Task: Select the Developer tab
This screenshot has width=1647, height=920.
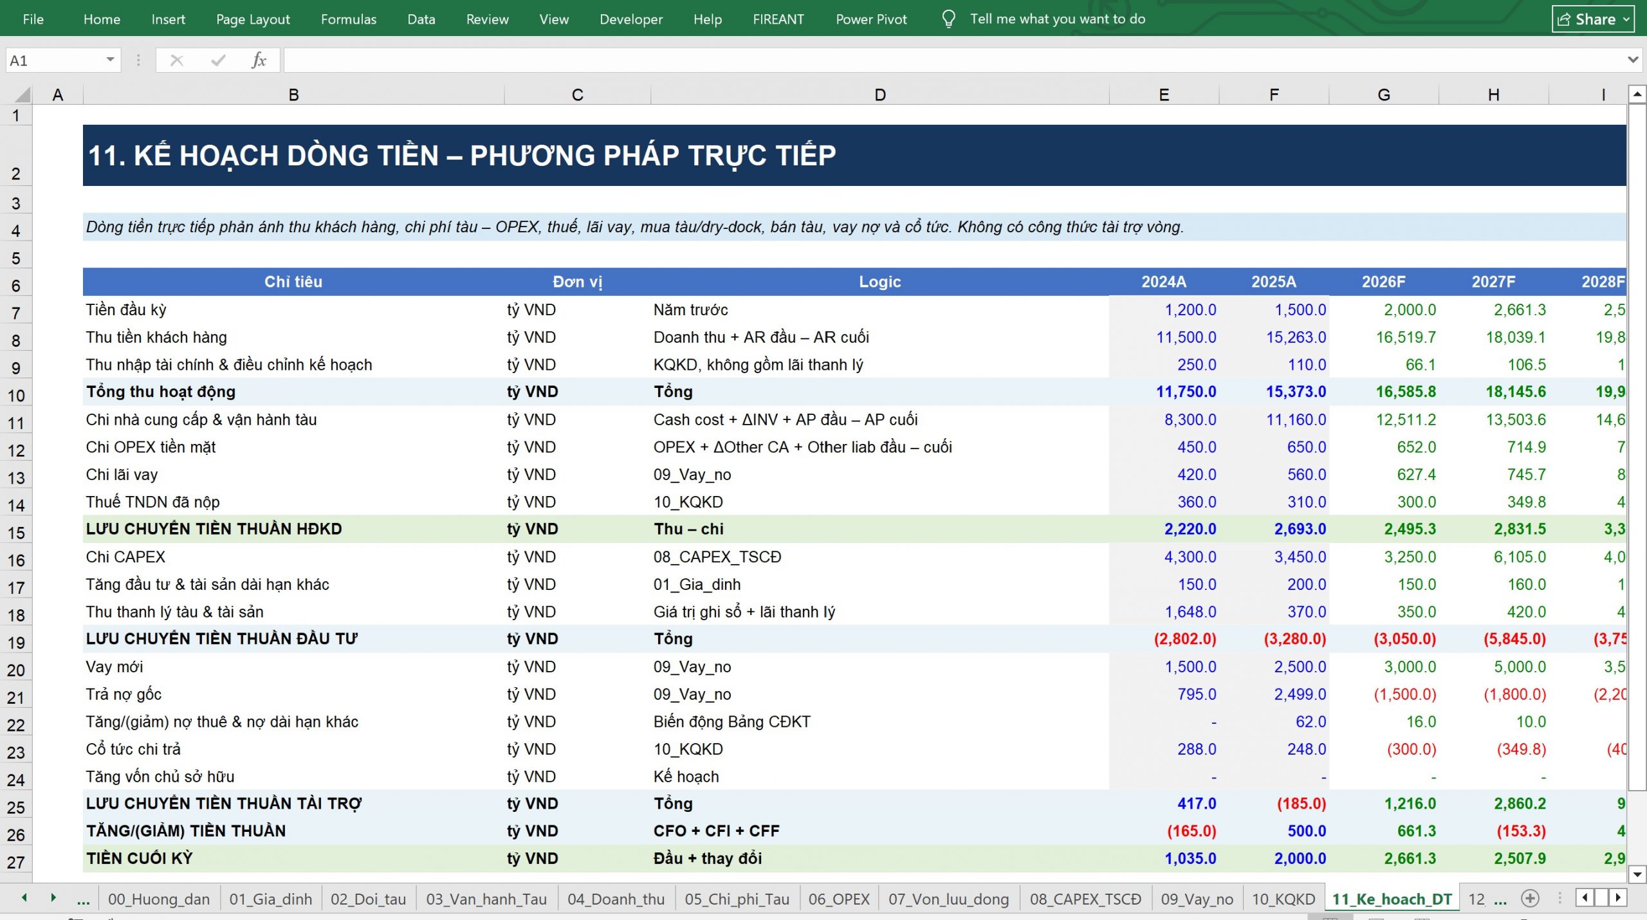Action: 630,19
